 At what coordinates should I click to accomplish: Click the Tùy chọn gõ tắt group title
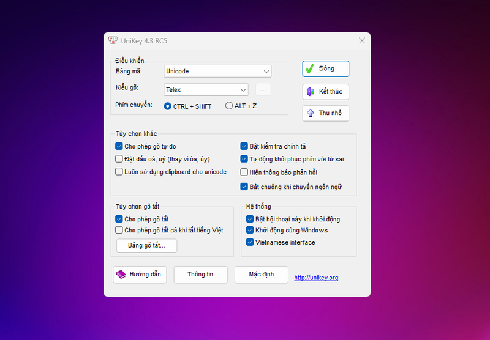[x=137, y=207]
